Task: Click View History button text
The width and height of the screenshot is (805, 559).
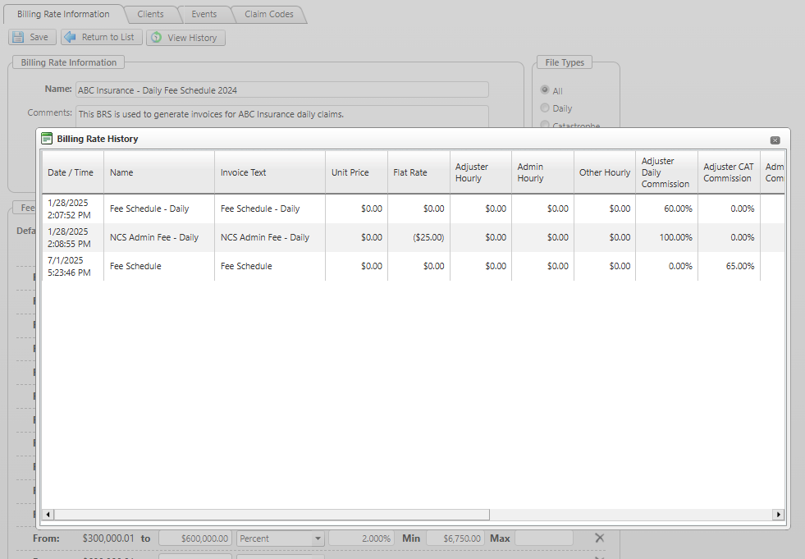Action: pos(192,38)
